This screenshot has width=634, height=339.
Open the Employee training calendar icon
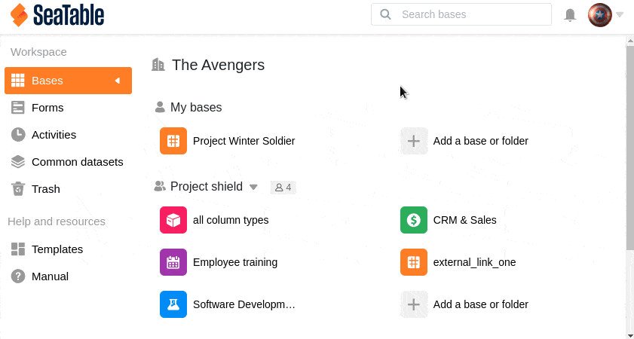pyautogui.click(x=173, y=262)
